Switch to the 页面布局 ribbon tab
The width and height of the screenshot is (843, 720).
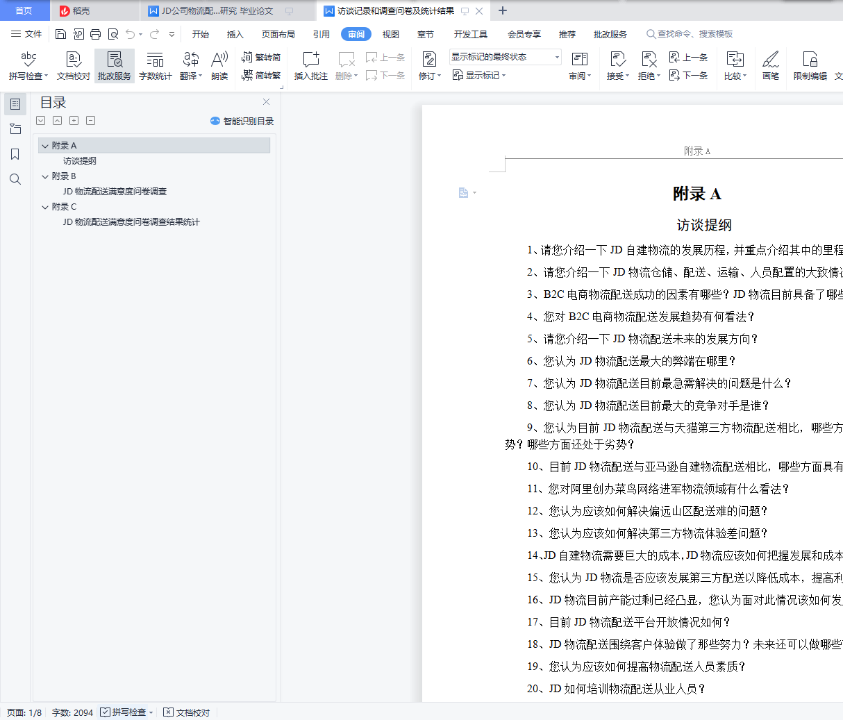[278, 34]
